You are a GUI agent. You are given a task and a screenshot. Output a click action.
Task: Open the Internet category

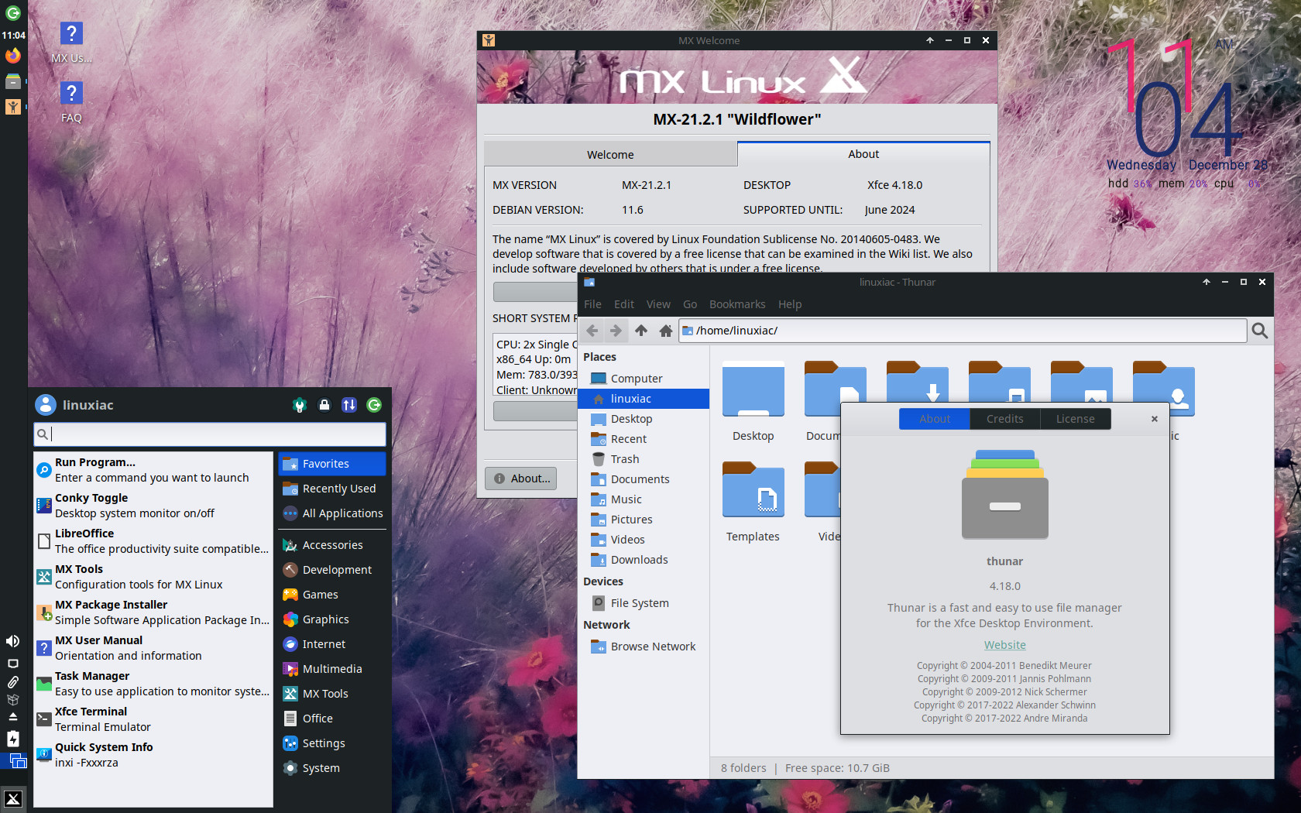332,644
